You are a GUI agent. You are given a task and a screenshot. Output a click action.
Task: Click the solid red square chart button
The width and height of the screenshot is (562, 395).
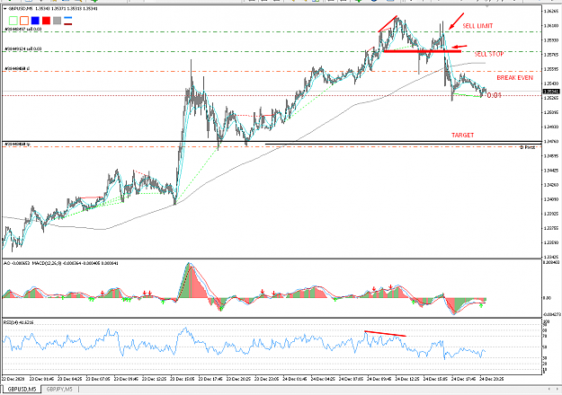46,21
